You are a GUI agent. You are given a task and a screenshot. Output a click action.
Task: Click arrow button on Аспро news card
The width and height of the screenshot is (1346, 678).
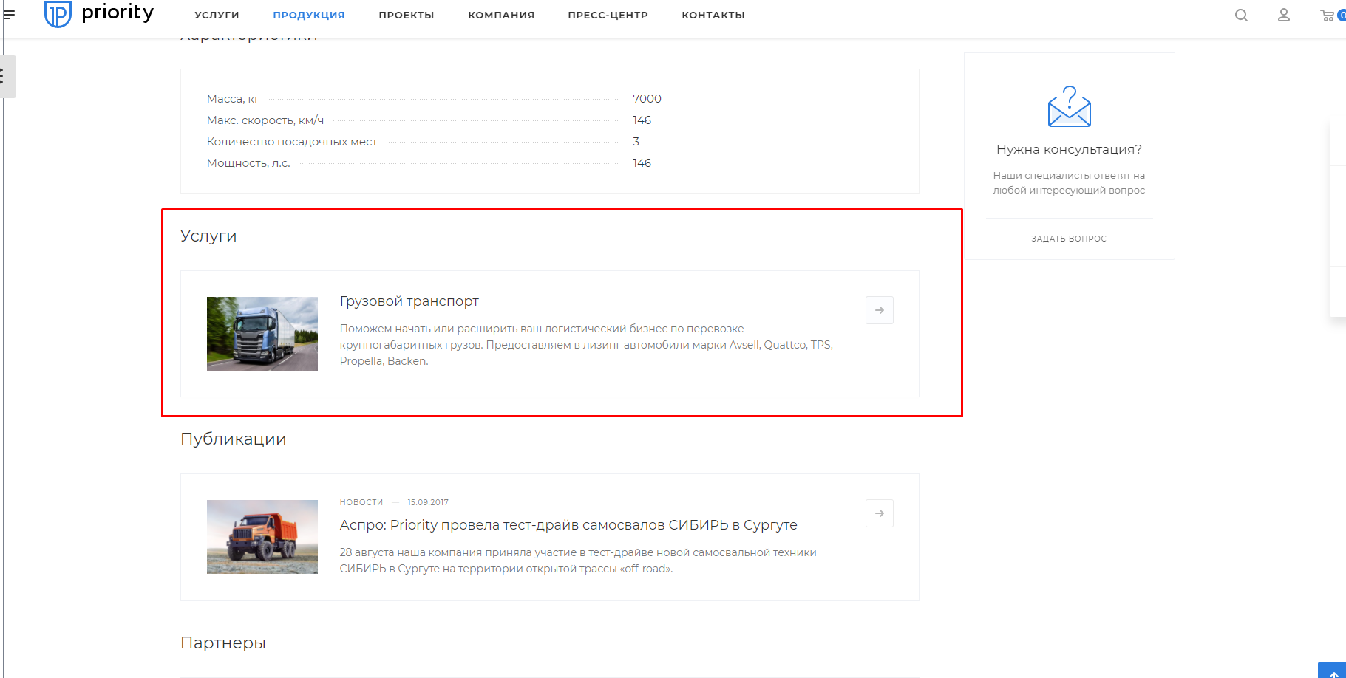click(880, 513)
